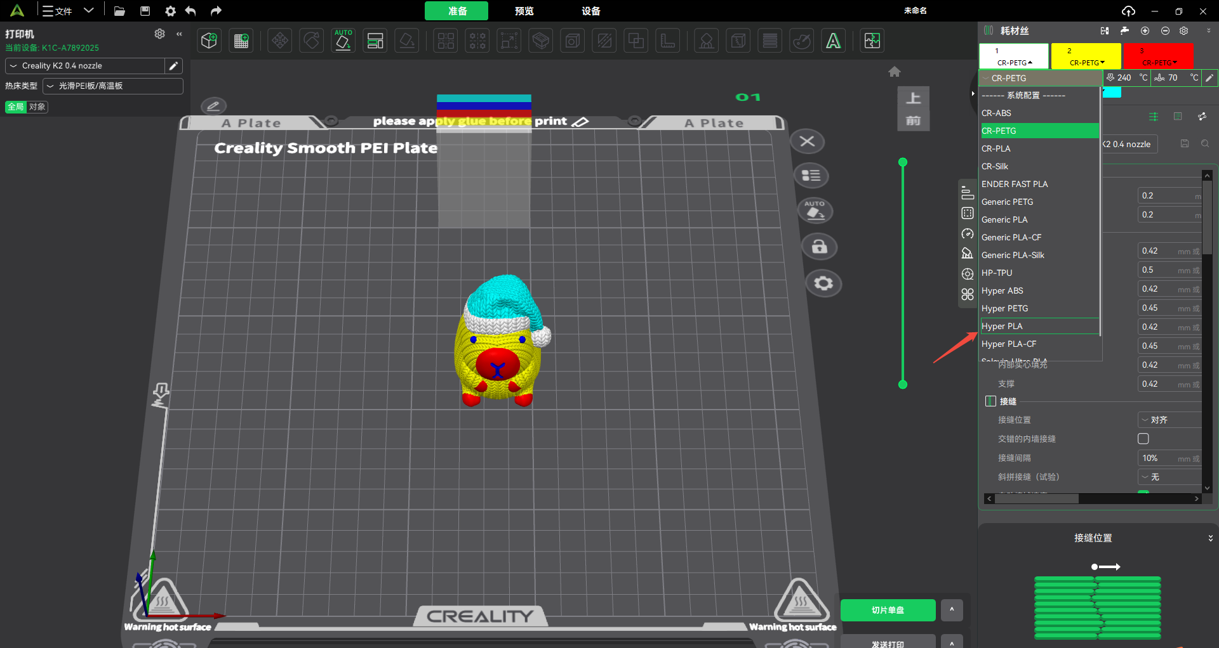Toggle the 交错的内墙接缝 checkbox

coord(1143,439)
